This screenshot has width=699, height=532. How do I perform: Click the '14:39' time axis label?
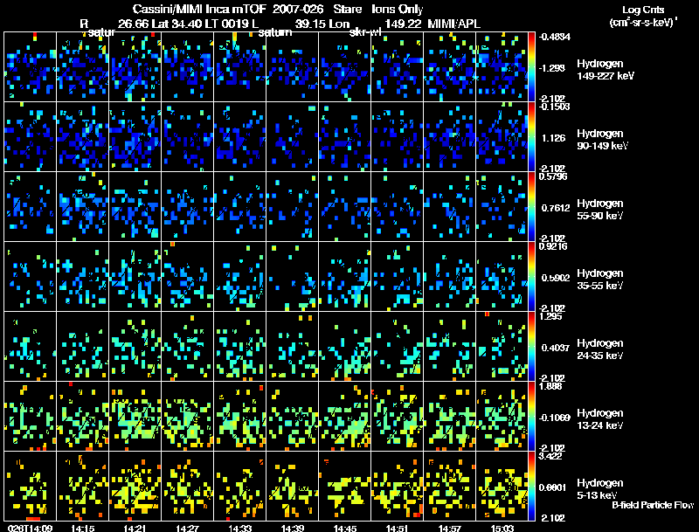pyautogui.click(x=293, y=528)
